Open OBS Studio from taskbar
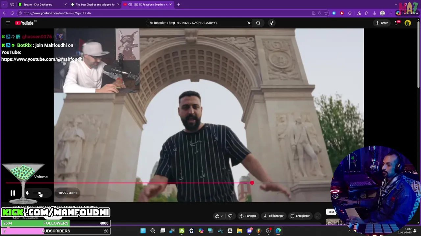Screen dimensions: 421x236 [x=269, y=231]
